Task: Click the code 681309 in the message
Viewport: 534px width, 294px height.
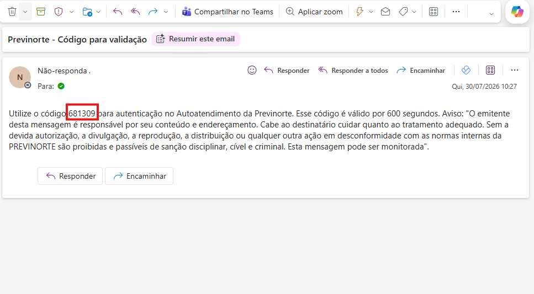Action: pyautogui.click(x=82, y=113)
